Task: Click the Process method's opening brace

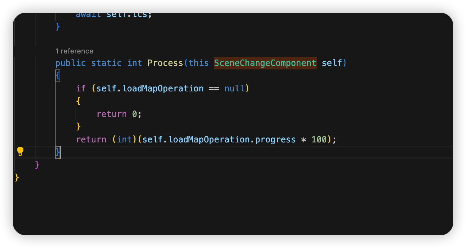Action: (58, 75)
